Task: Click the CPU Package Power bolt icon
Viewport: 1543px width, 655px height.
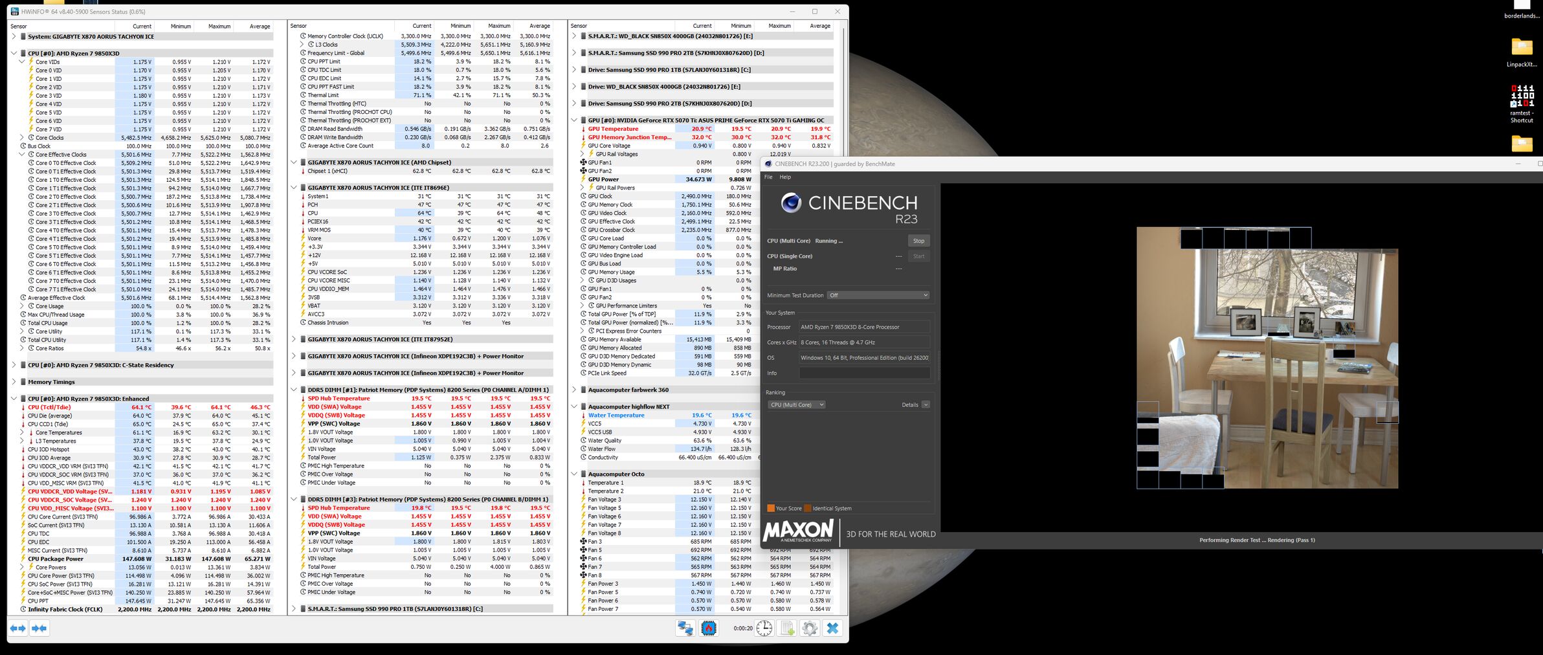Action: coord(23,559)
